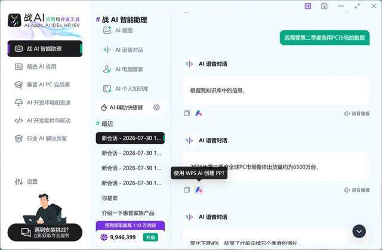Click the 最近 section header

(x=105, y=124)
